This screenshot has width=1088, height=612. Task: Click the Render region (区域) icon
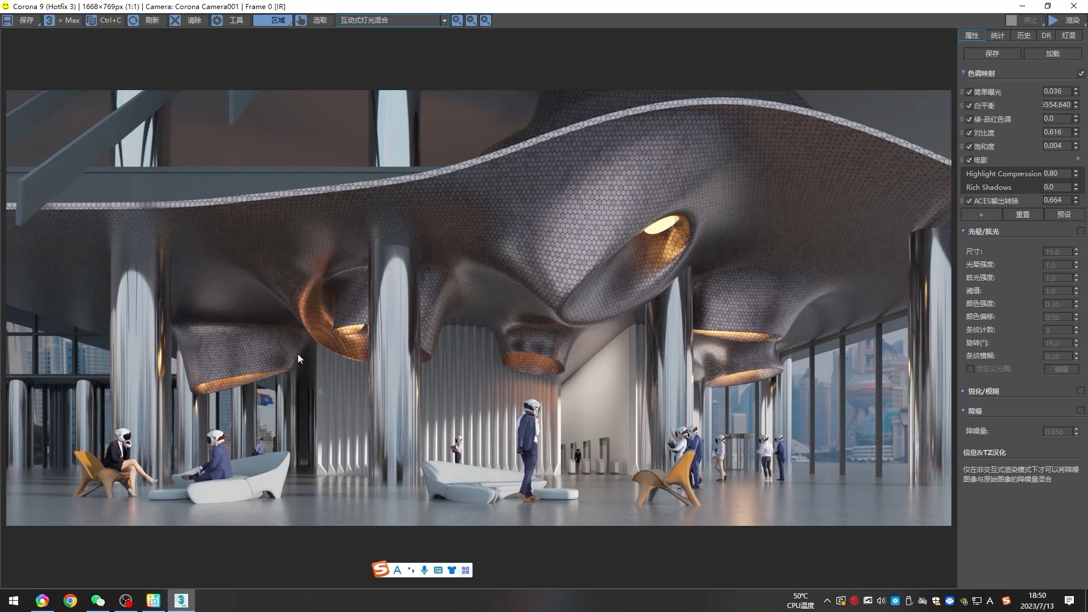point(277,20)
